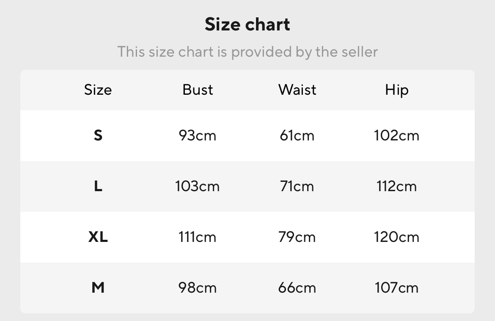Click the 103cm bust measurement
The image size is (495, 321).
tap(198, 186)
